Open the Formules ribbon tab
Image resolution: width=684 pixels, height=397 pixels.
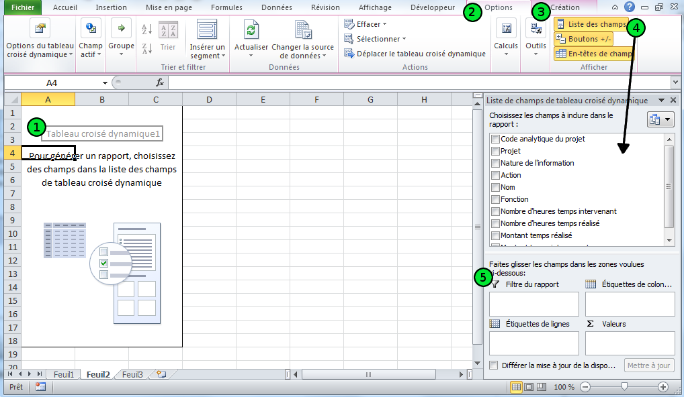(x=226, y=8)
